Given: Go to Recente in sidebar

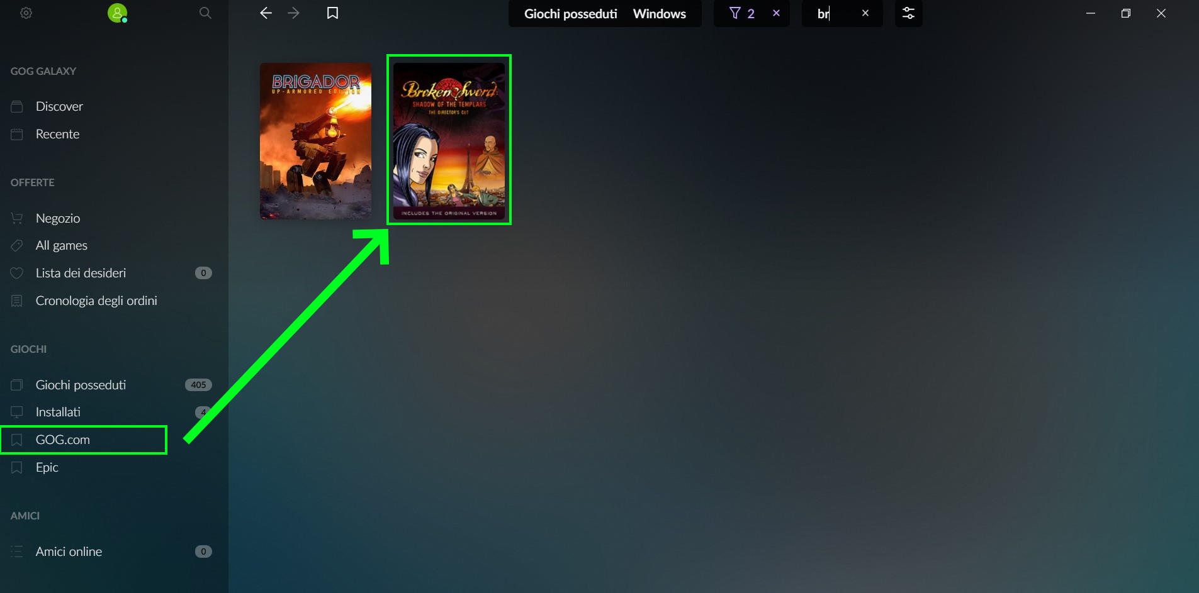Looking at the screenshot, I should tap(57, 134).
